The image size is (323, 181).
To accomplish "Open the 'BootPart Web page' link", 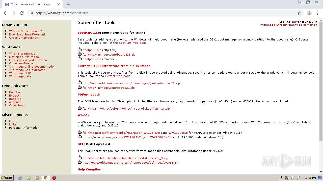I will (x=133, y=43).
